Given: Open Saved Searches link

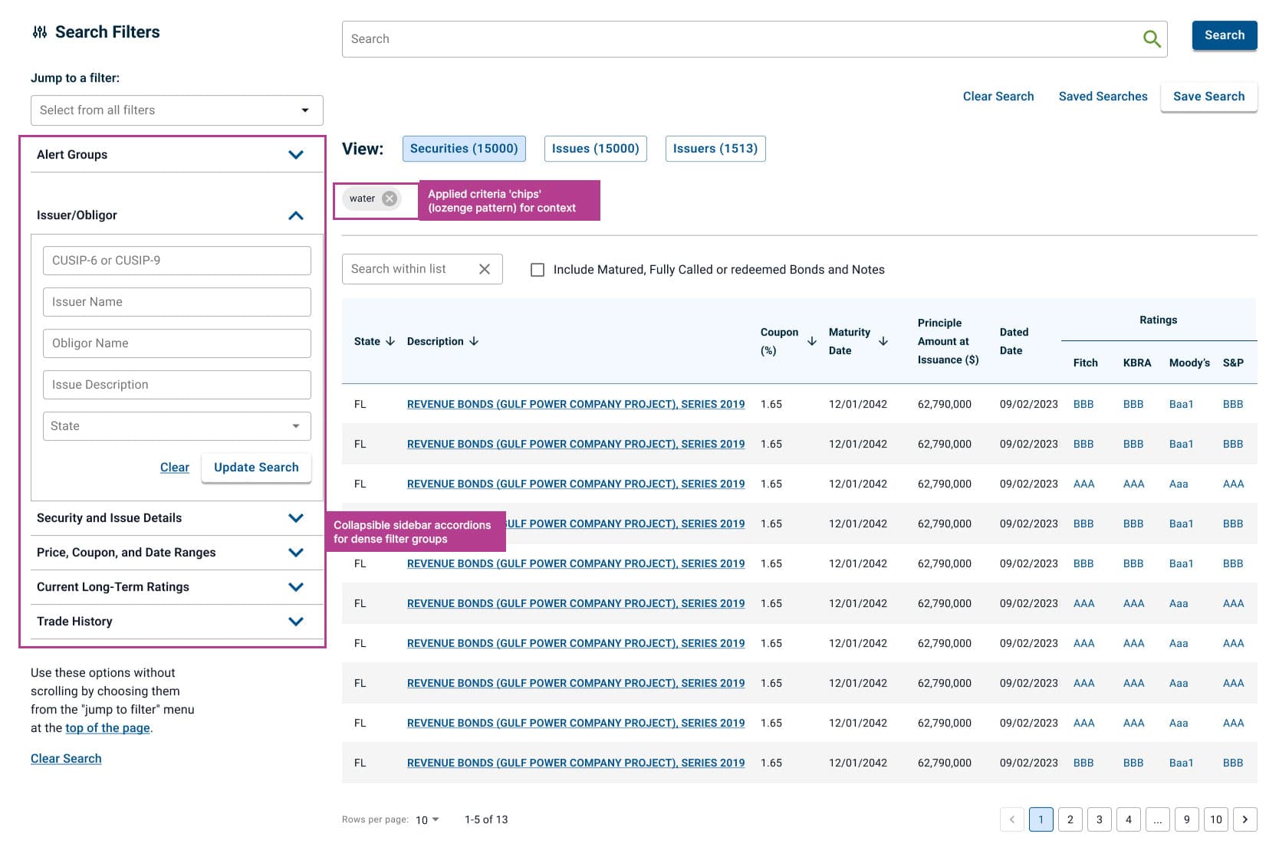Looking at the screenshot, I should (1103, 97).
